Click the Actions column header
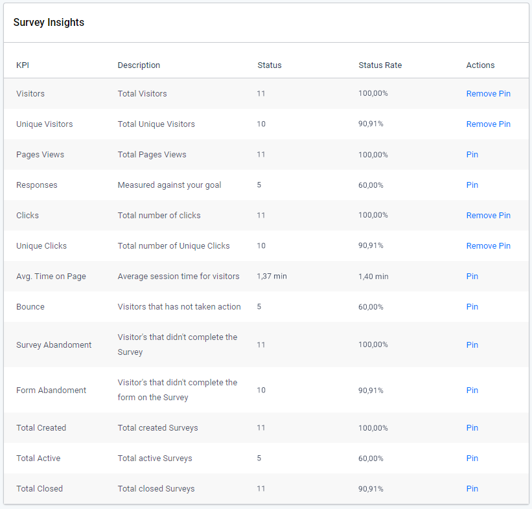532x509 pixels. coord(480,65)
